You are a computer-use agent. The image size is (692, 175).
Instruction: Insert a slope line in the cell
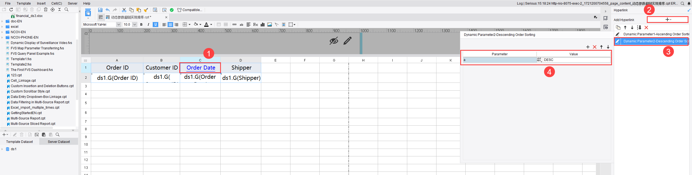tap(277, 25)
